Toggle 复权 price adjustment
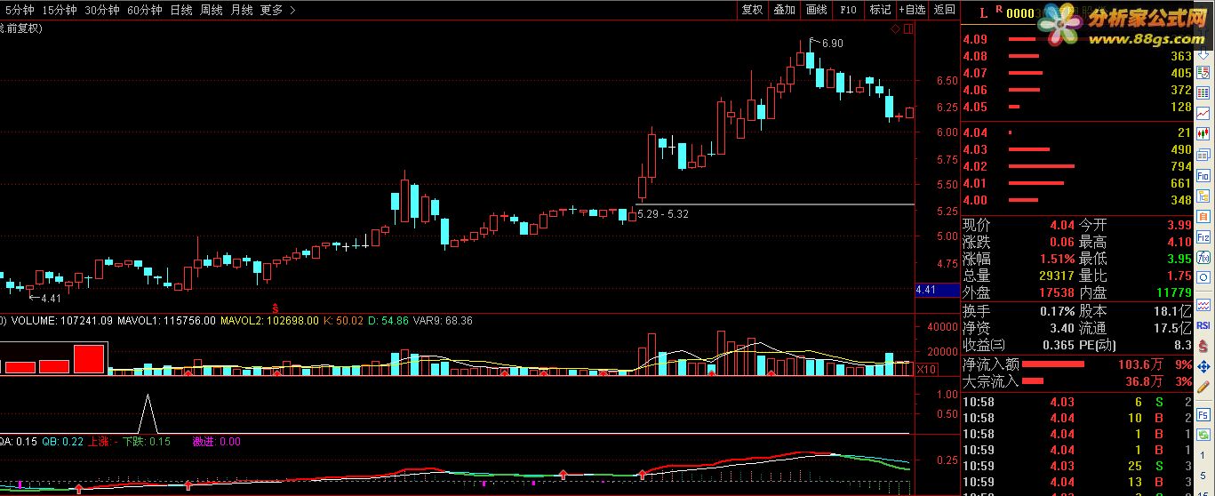Screen dimensions: 1215x496 click(x=752, y=10)
